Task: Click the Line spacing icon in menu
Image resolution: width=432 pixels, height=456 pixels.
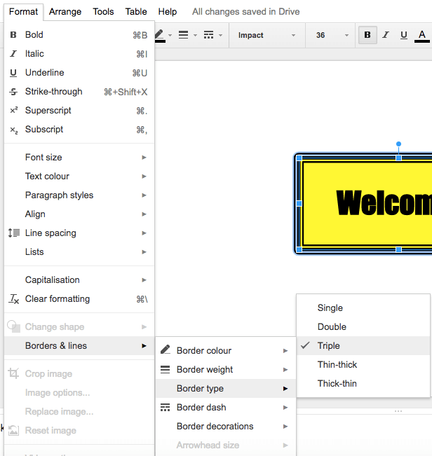Action: [14, 233]
